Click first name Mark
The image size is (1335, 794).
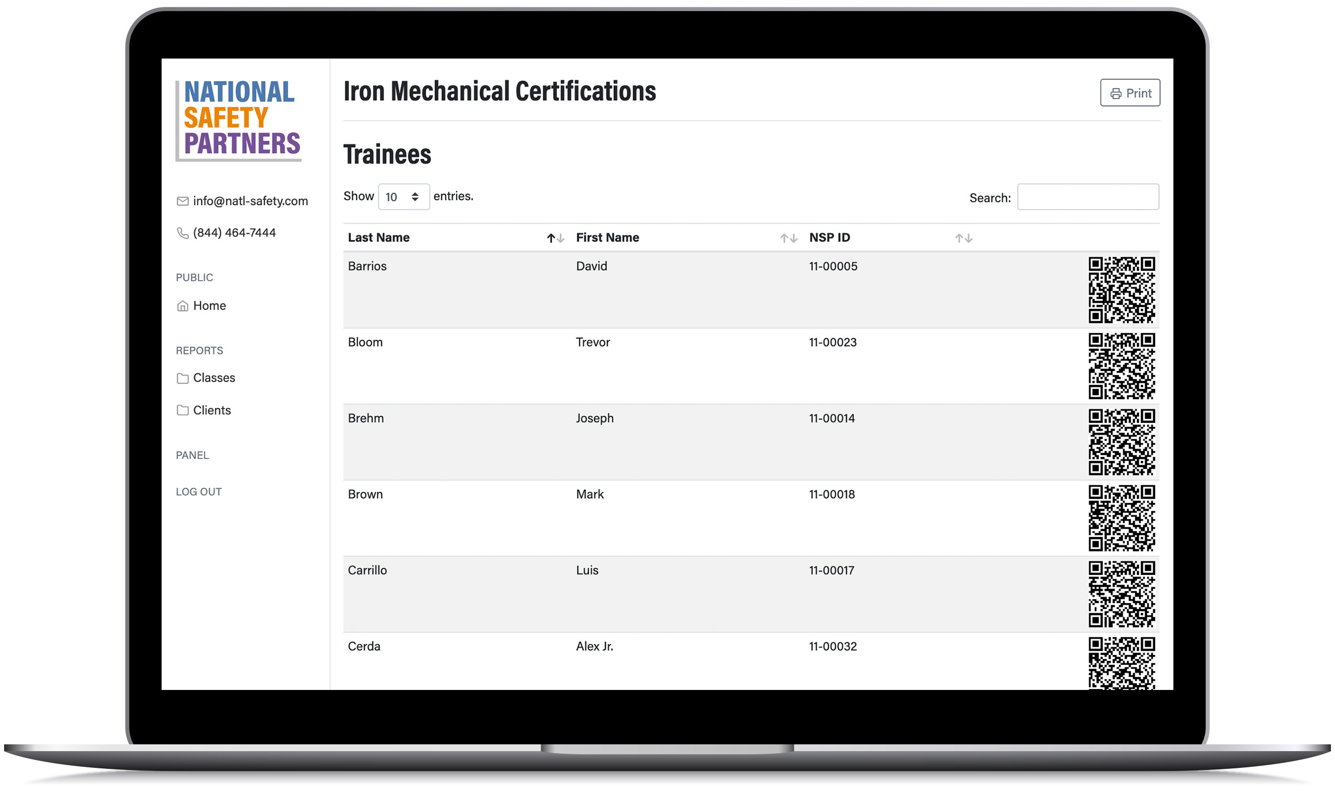(590, 494)
